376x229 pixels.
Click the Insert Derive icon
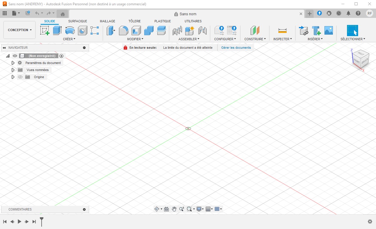click(303, 31)
